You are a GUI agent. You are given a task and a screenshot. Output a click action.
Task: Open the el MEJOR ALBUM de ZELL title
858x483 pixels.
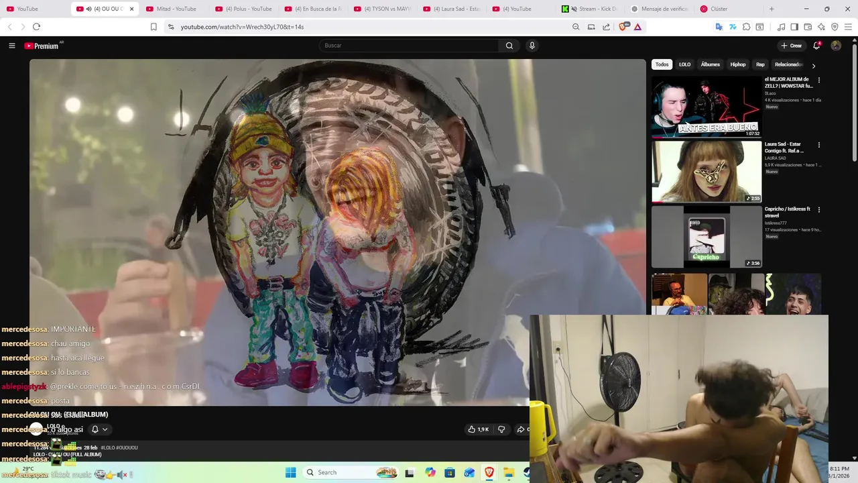789,83
